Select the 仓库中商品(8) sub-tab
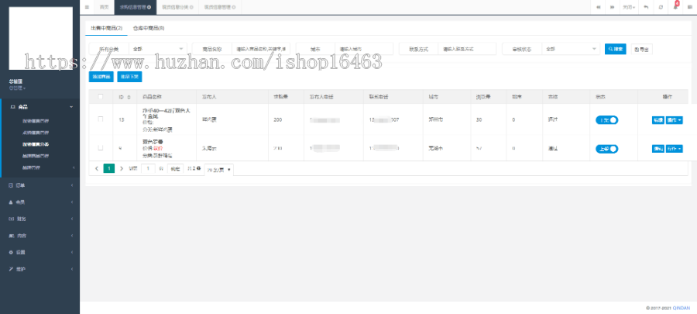 point(149,28)
